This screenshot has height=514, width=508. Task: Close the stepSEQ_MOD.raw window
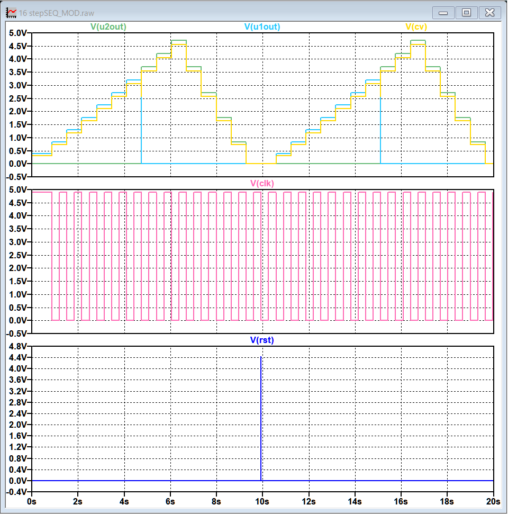(489, 13)
